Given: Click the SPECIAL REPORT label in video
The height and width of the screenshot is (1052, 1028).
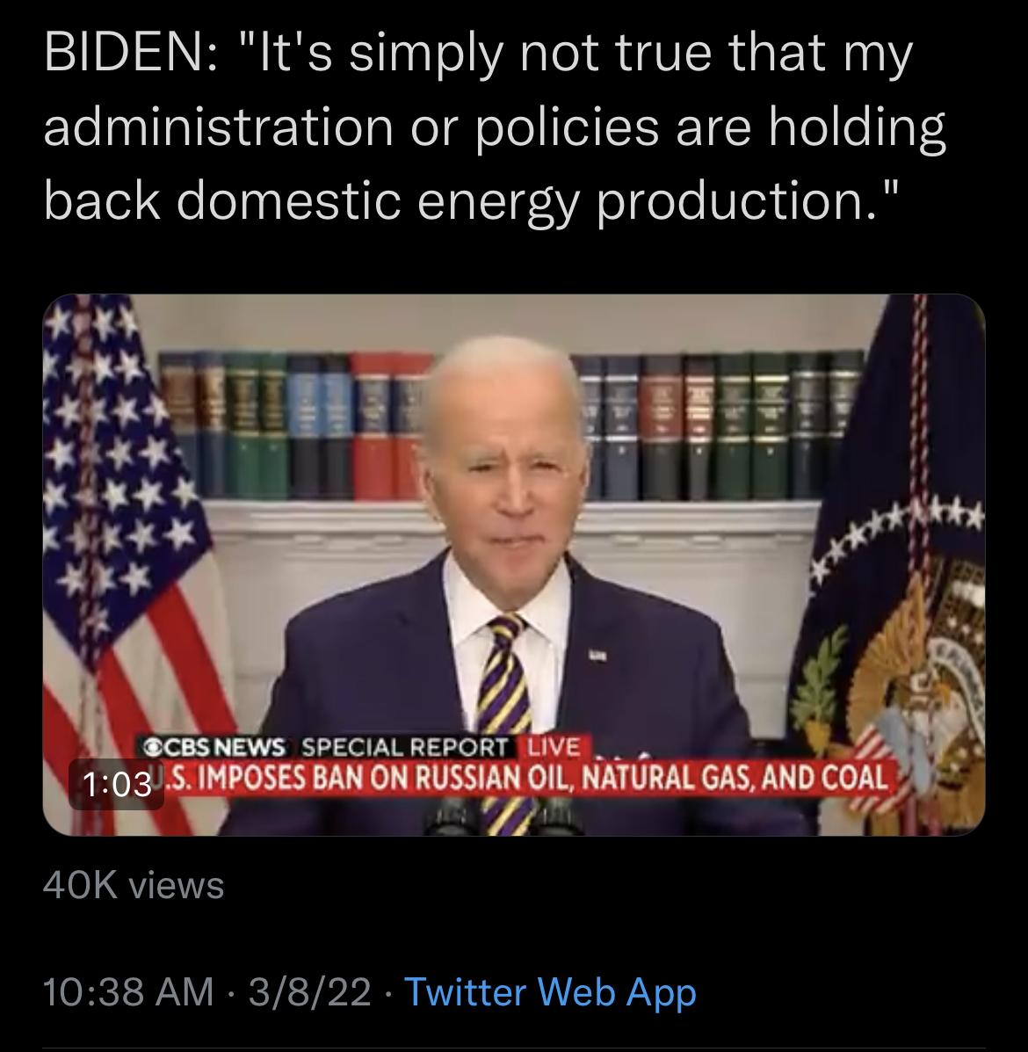Looking at the screenshot, I should [x=405, y=747].
